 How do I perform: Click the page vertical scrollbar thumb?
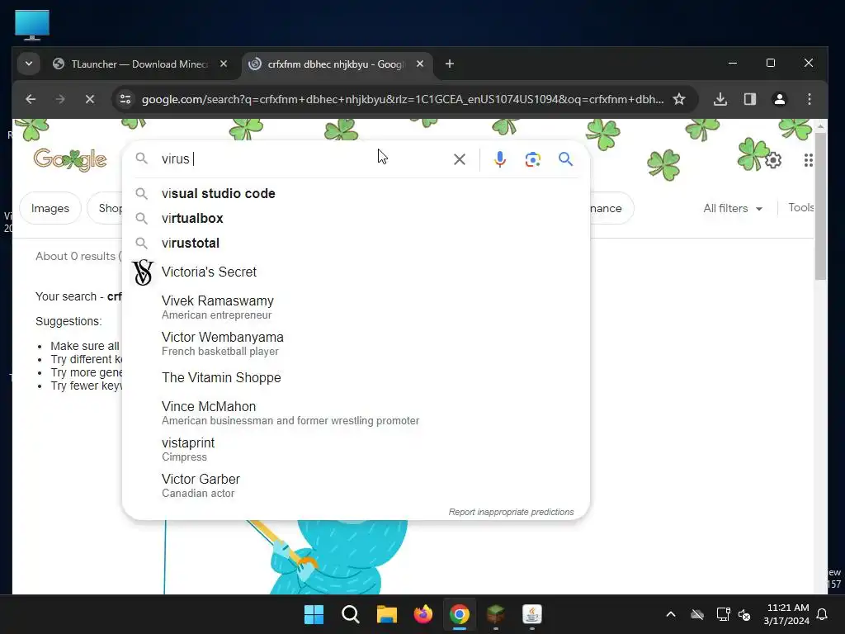(x=820, y=205)
